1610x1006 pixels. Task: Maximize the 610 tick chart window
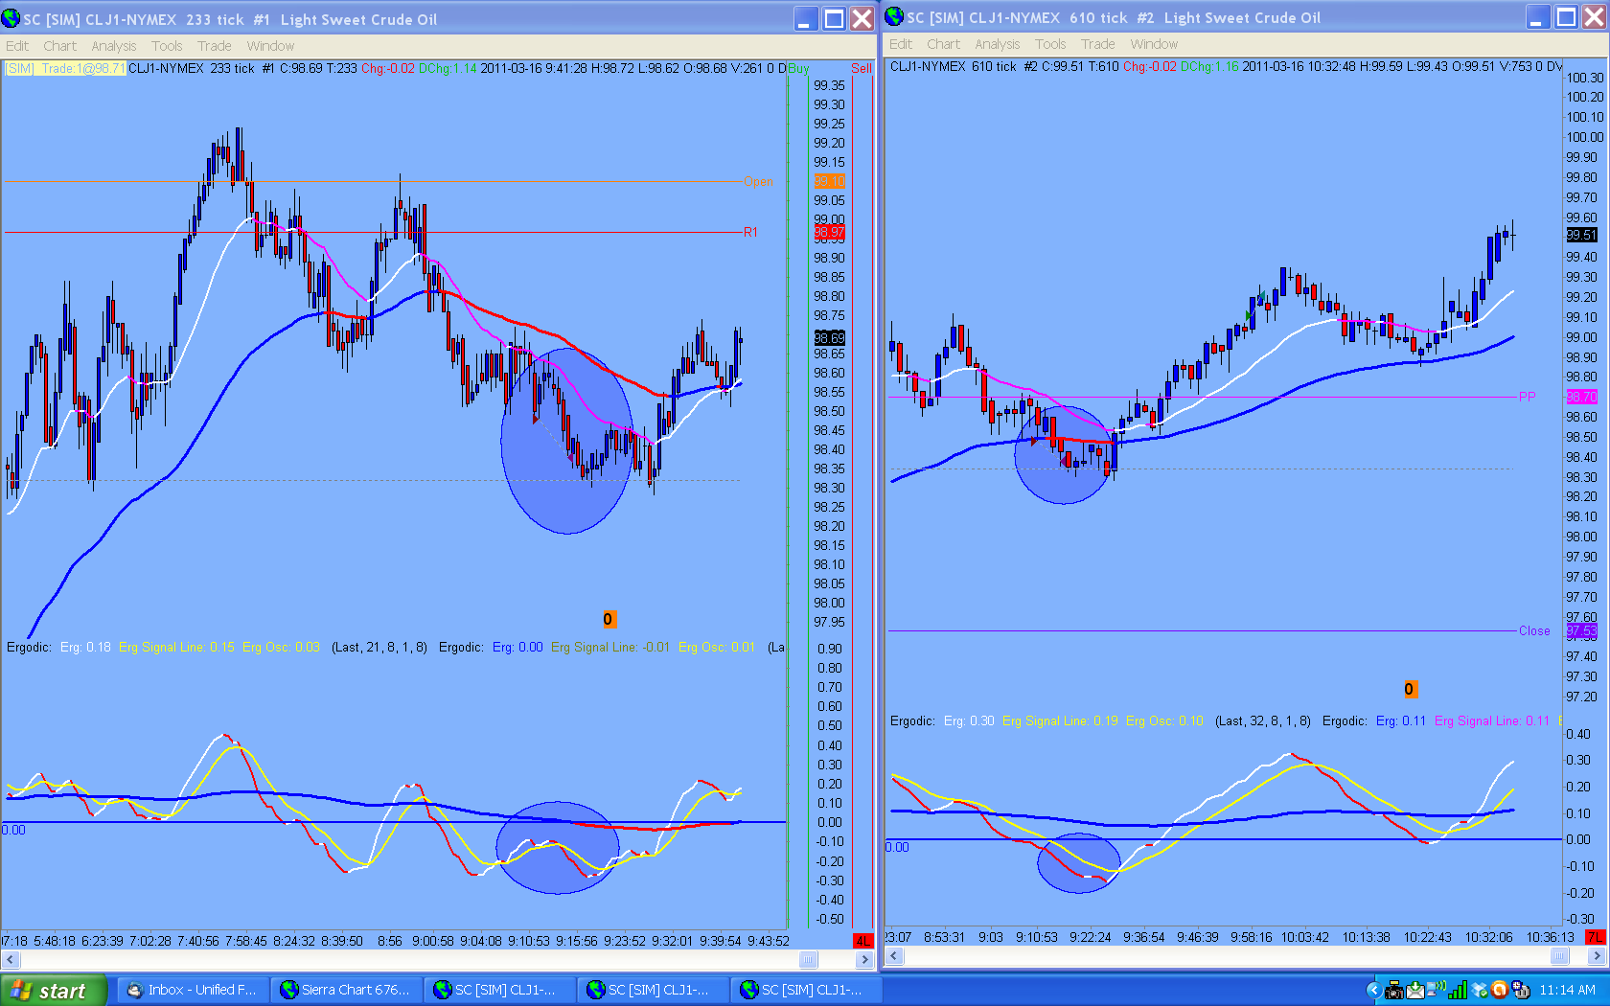(x=1566, y=16)
